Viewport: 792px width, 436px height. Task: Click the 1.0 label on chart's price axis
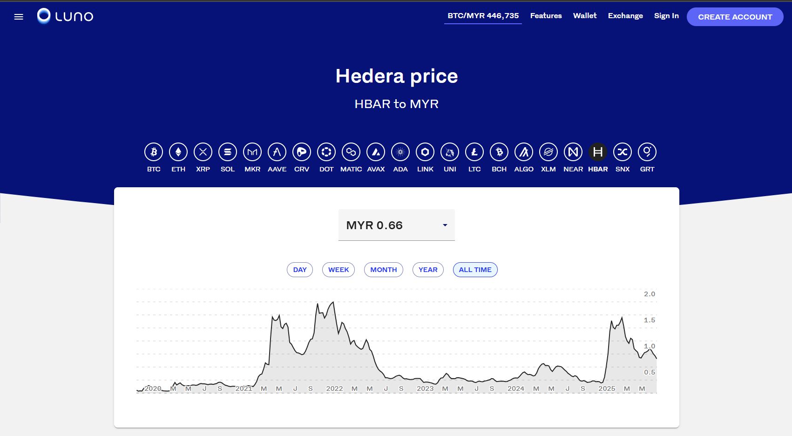(x=650, y=346)
